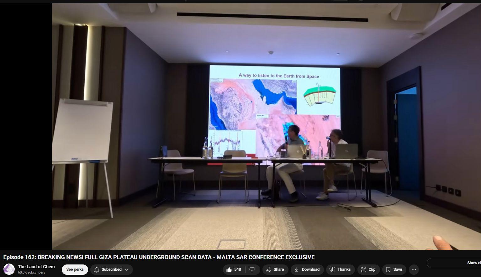This screenshot has width=481, height=277.
Task: Expand the Subscribed dropdown chevron
Action: click(127, 269)
